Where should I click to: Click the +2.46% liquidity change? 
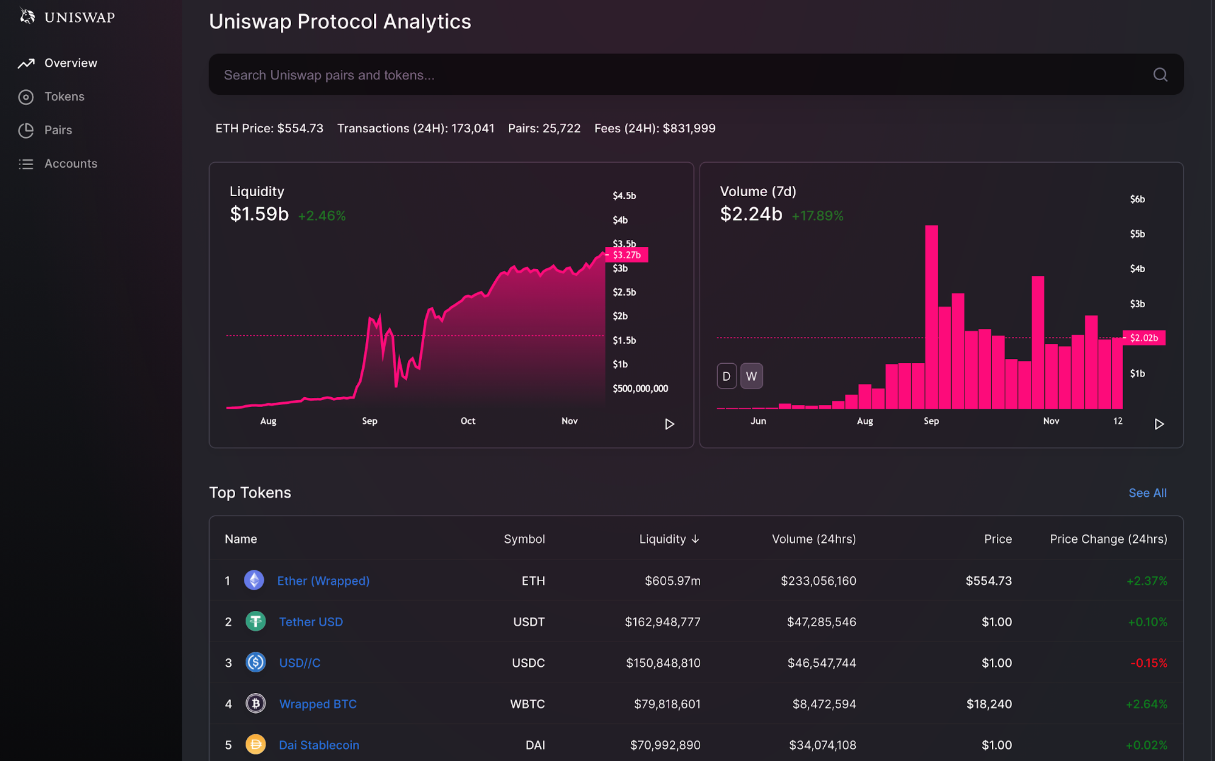tap(322, 216)
